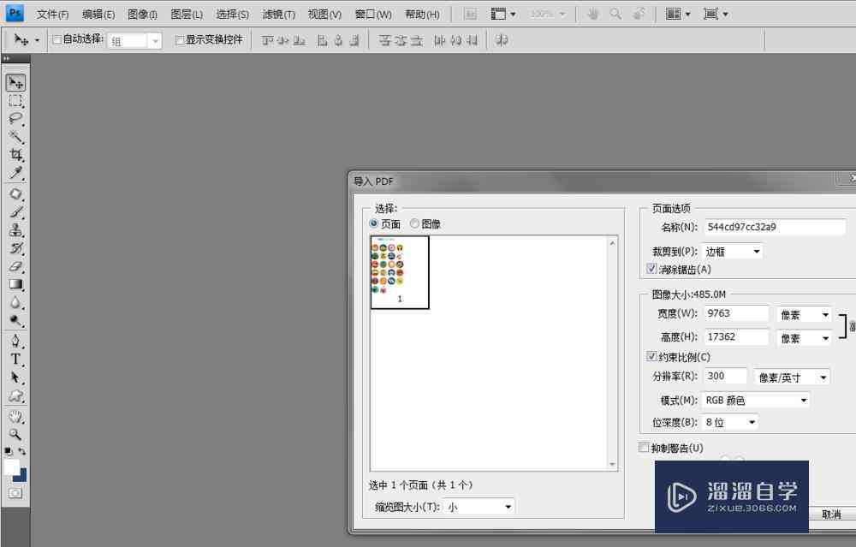The width and height of the screenshot is (856, 547).
Task: Open the 缩览图大小(T) dropdown
Action: 479,507
